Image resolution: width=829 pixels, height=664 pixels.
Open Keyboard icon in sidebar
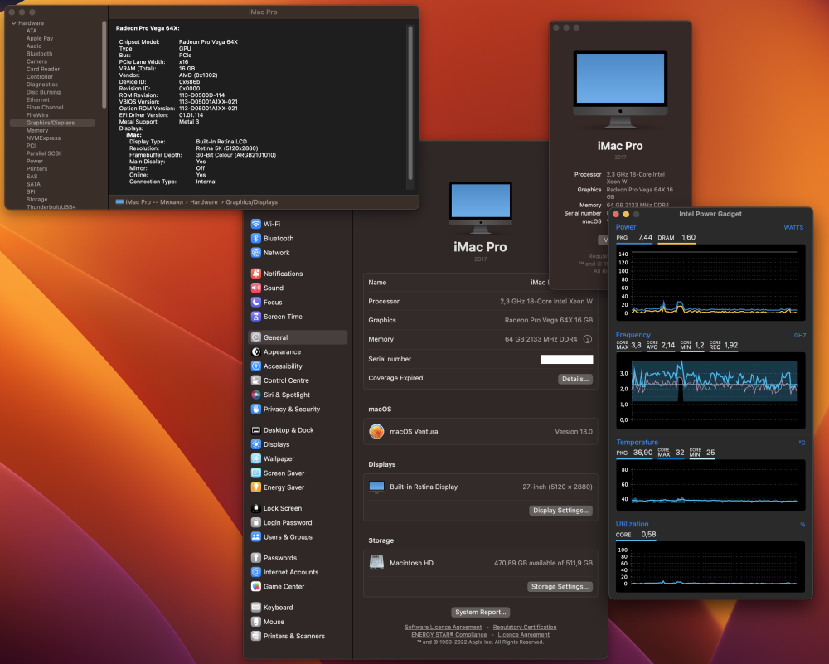(256, 608)
